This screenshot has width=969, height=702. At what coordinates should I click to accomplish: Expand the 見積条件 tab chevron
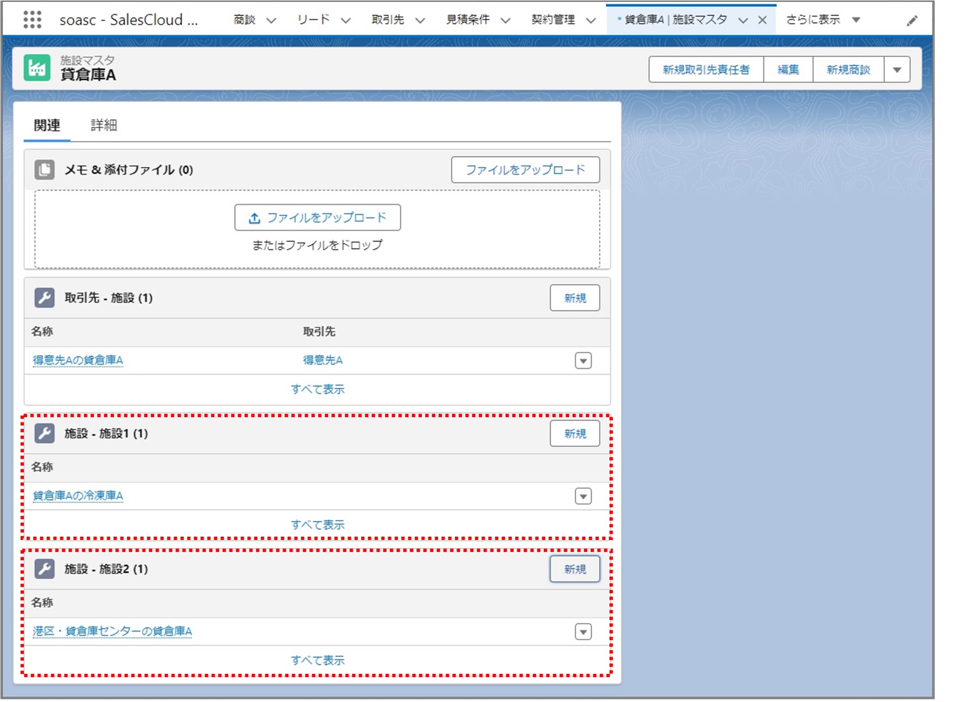tap(505, 20)
